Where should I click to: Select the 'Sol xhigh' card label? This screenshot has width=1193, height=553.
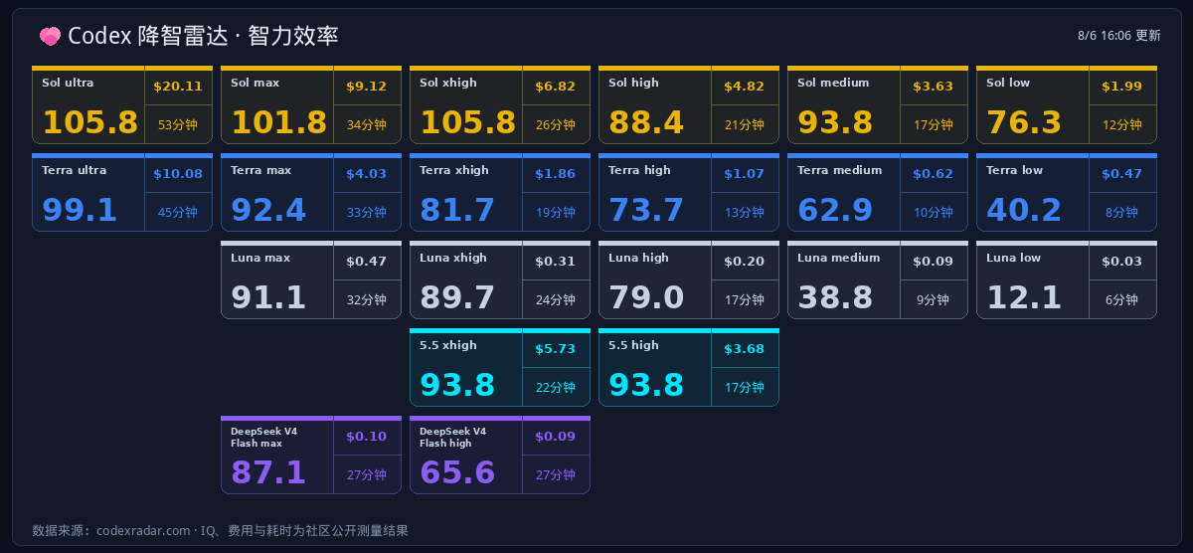point(448,83)
